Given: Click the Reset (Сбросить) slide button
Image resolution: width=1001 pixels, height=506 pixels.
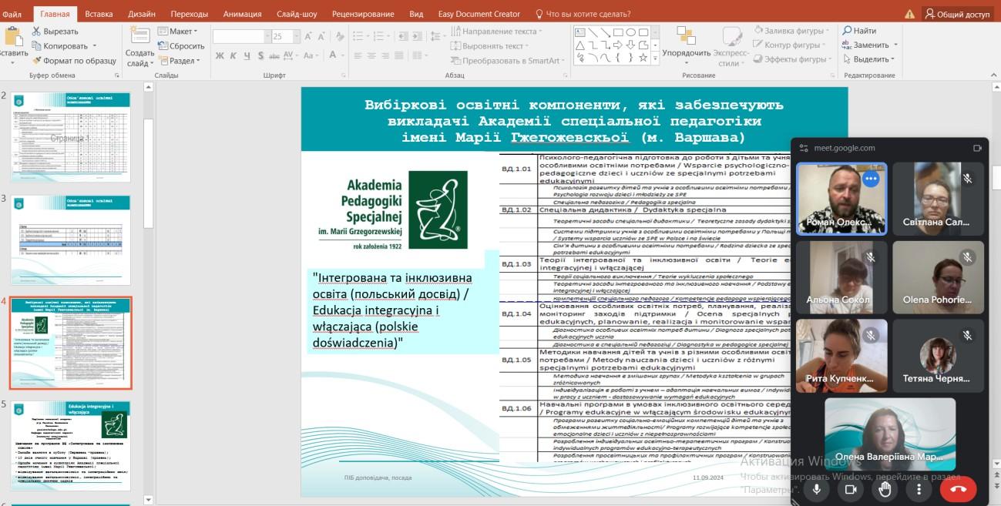Looking at the screenshot, I should [x=180, y=45].
